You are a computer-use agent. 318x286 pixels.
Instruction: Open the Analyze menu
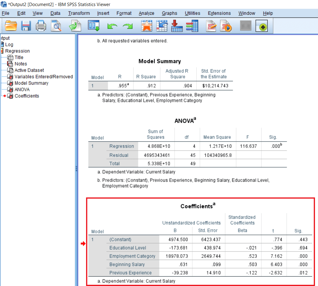point(146,13)
